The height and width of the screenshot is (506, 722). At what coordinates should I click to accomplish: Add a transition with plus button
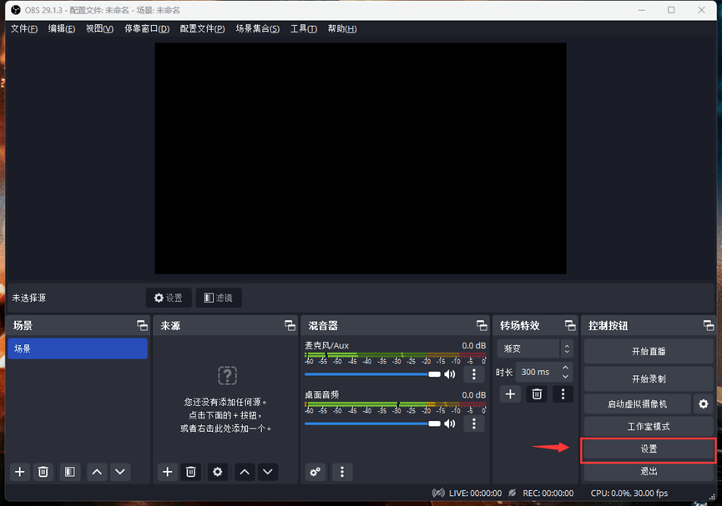[x=510, y=394]
